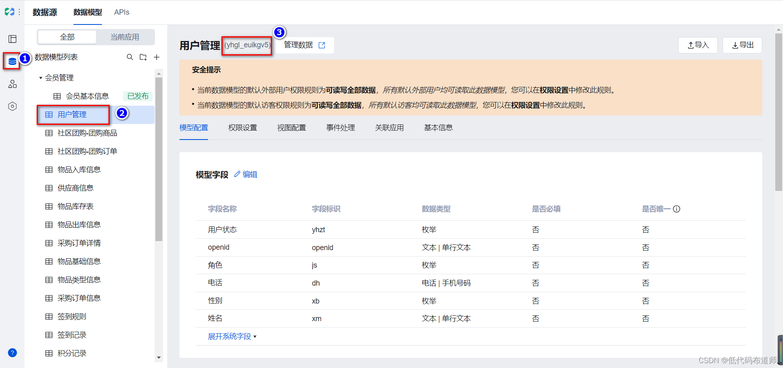Select 社区团购-团购商品 model
783x368 pixels.
coord(87,133)
